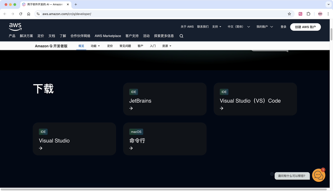Open the browser extensions puzzle icon
This screenshot has height=191, width=333.
pos(309,14)
